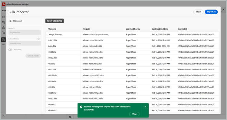The image size is (227, 120).
Task: Click path release-notes/rel1.2.2.dita
Action: click(x=93, y=99)
